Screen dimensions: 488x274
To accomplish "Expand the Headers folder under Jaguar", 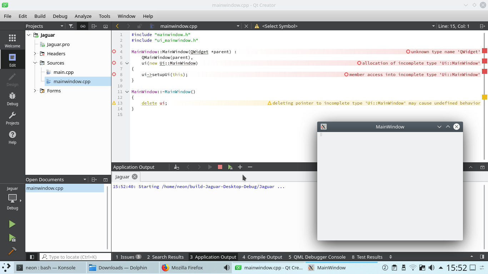I will point(35,54).
